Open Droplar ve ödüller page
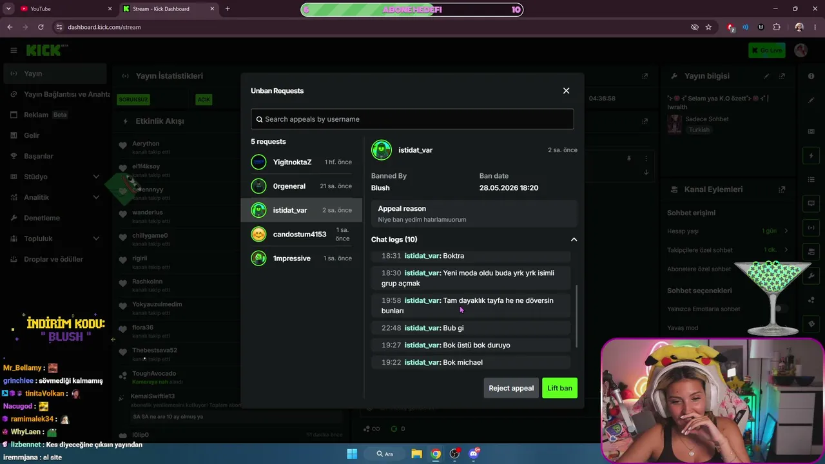This screenshot has width=825, height=464. point(55,259)
